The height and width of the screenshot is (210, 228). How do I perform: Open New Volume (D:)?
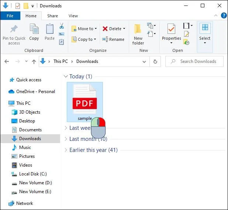32,183
